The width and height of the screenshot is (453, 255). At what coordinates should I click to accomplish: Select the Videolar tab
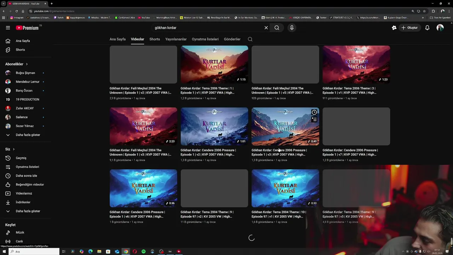click(x=137, y=39)
